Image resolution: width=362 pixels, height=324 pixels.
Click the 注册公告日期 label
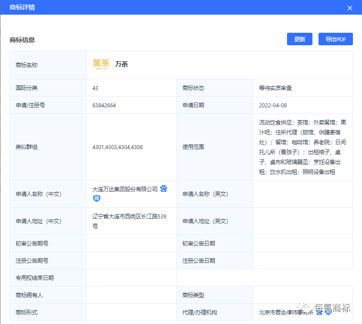pyautogui.click(x=199, y=261)
